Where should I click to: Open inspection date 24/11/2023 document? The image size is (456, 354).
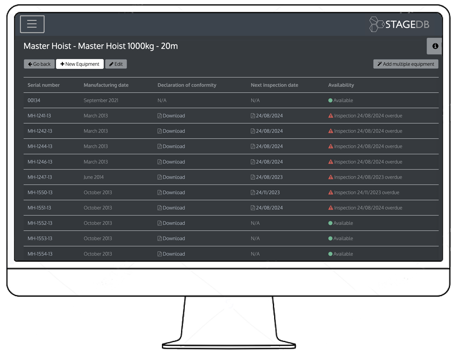coord(267,193)
